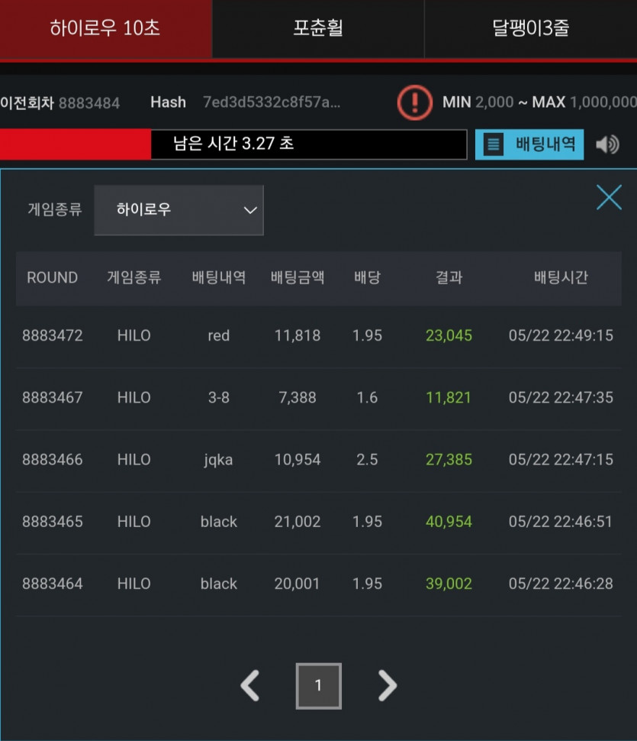This screenshot has height=741, width=637.
Task: Click the red exclamation warning icon
Action: pos(415,102)
